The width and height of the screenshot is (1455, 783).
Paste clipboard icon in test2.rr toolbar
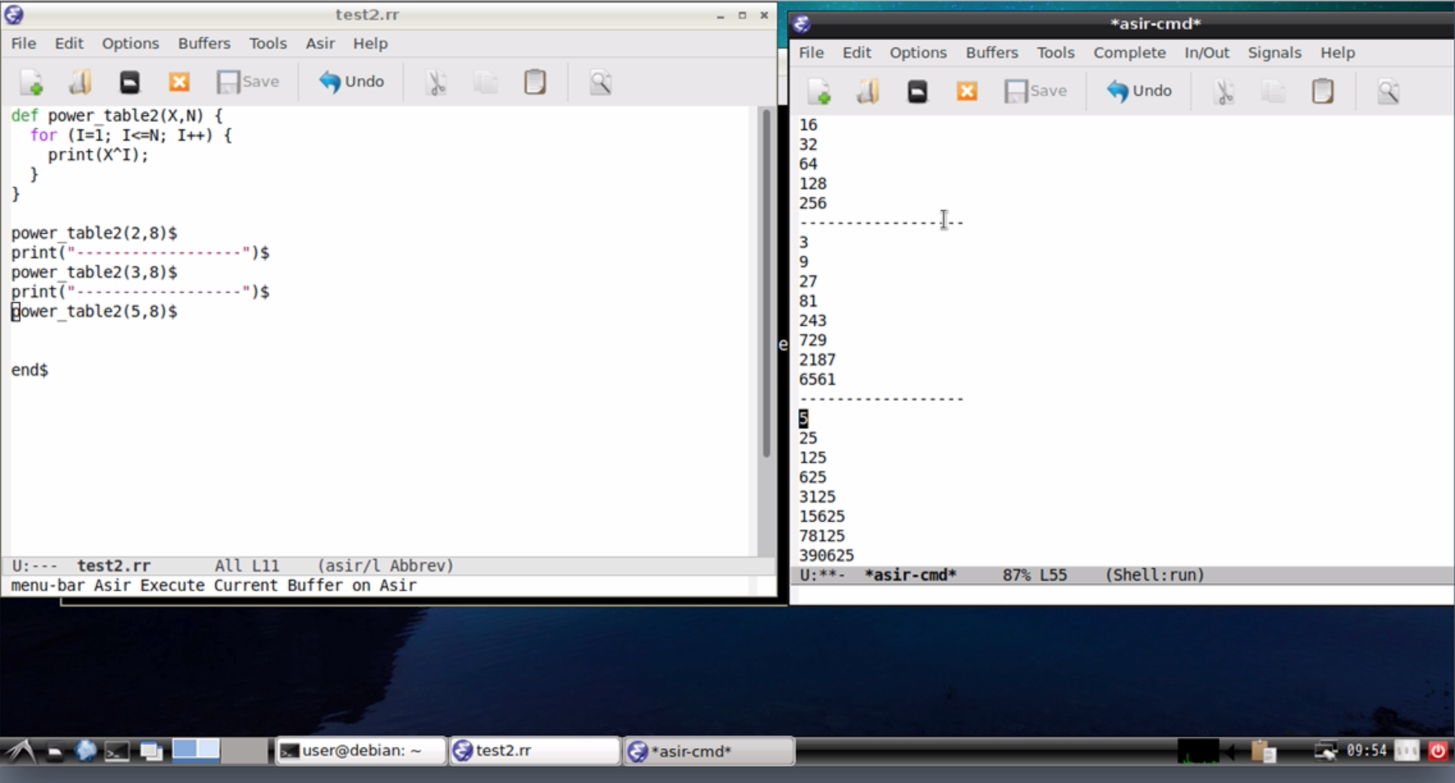click(535, 82)
